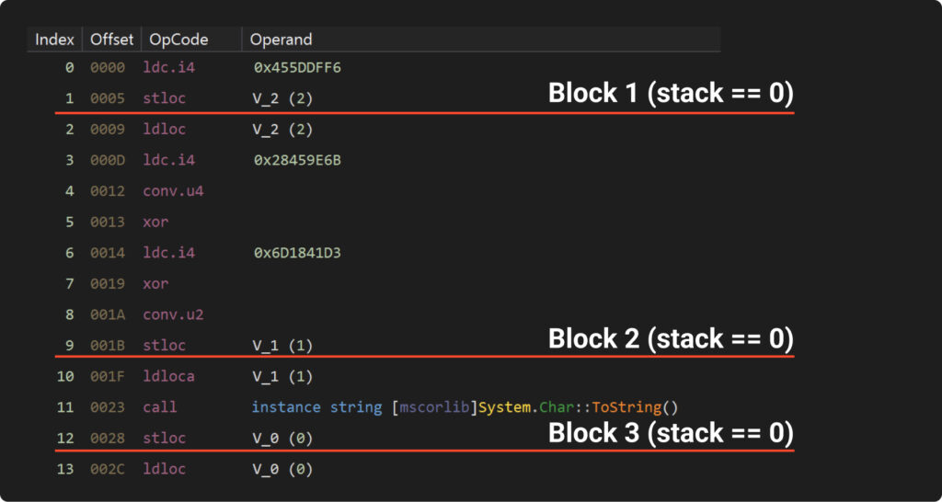Click the conv.u2 opcode

[x=173, y=314]
